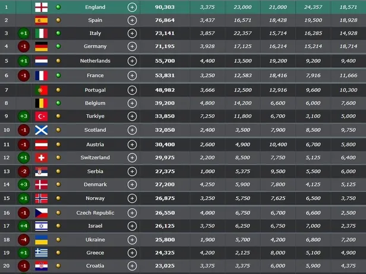The width and height of the screenshot is (366, 274).
Task: Click the Ukraine flag icon
Action: click(x=41, y=239)
